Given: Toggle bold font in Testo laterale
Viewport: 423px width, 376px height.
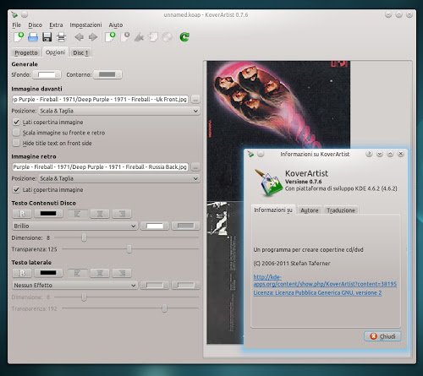Looking at the screenshot, I should (x=22, y=273).
